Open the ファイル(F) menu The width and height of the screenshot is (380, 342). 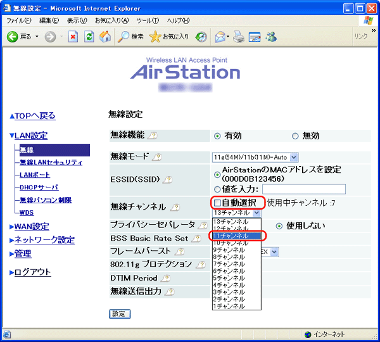tap(18, 21)
